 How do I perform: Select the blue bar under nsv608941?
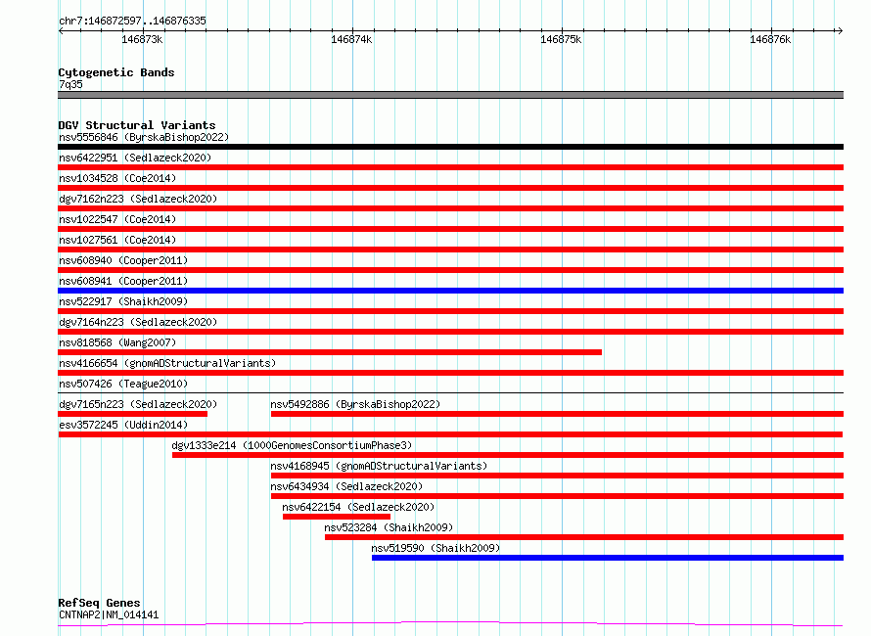450,291
